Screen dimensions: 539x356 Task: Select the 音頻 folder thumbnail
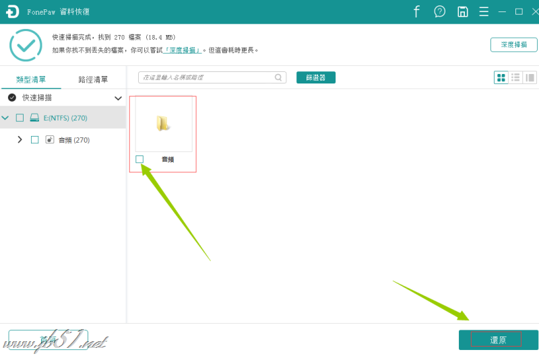click(x=164, y=124)
